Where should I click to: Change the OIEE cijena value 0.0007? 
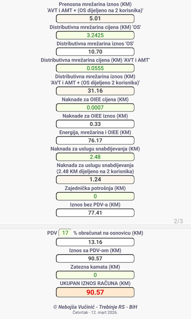pyautogui.click(x=95, y=107)
